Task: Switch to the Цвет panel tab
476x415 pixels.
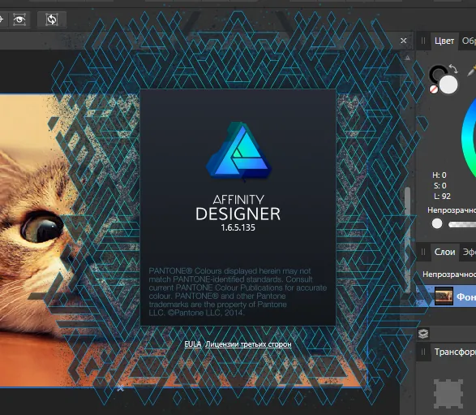Action: 444,41
